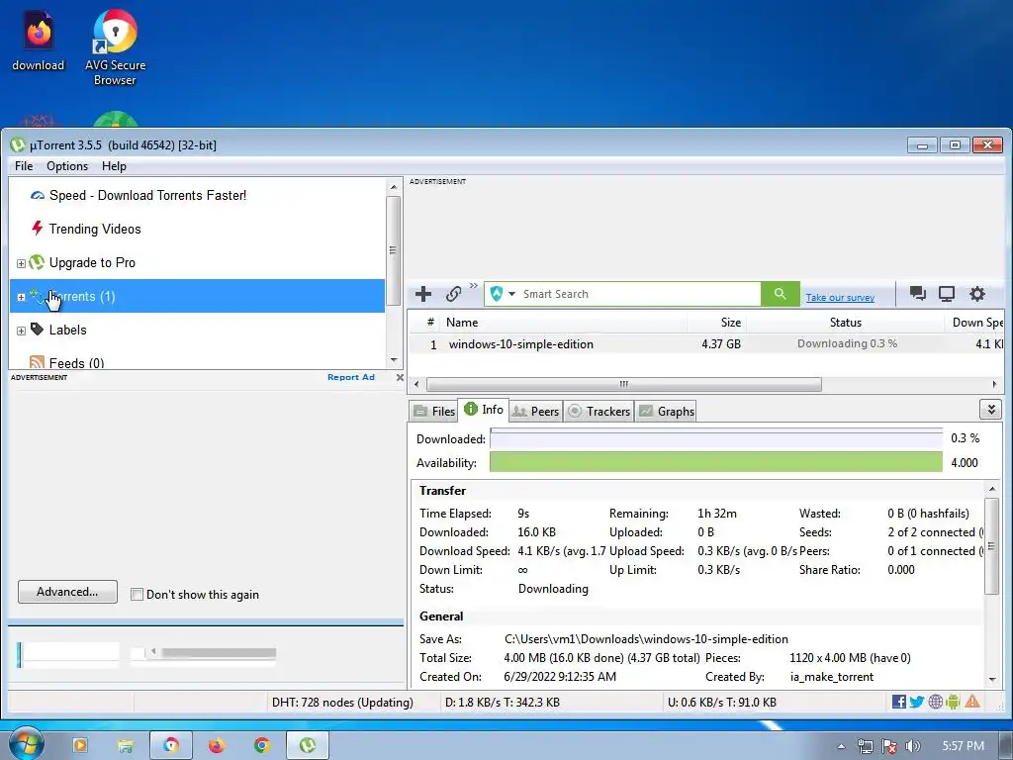Viewport: 1013px width, 760px height.
Task: Click sidebar scroll up arrow
Action: click(394, 187)
